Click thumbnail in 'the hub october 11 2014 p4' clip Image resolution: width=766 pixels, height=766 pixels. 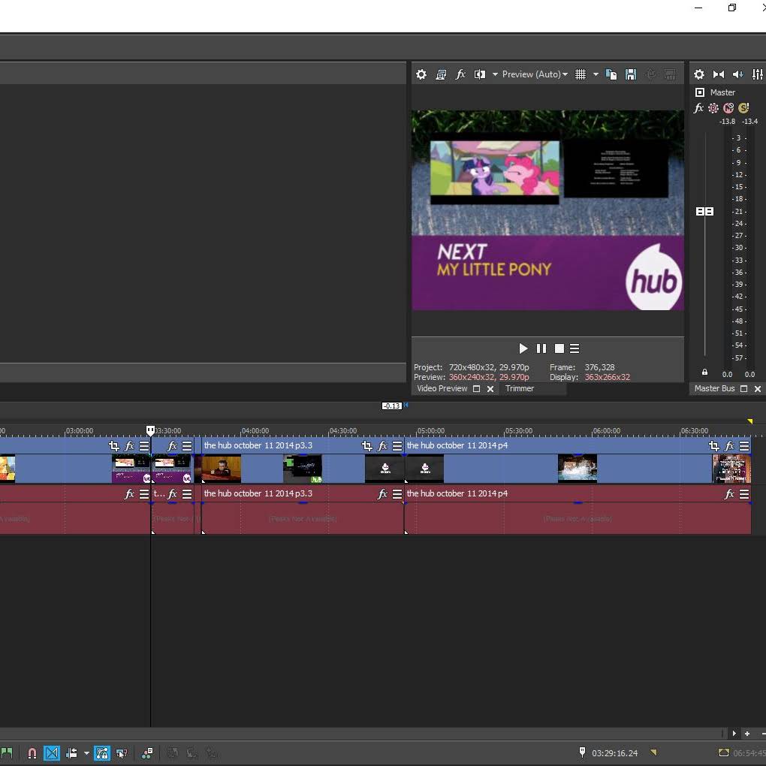click(x=577, y=469)
